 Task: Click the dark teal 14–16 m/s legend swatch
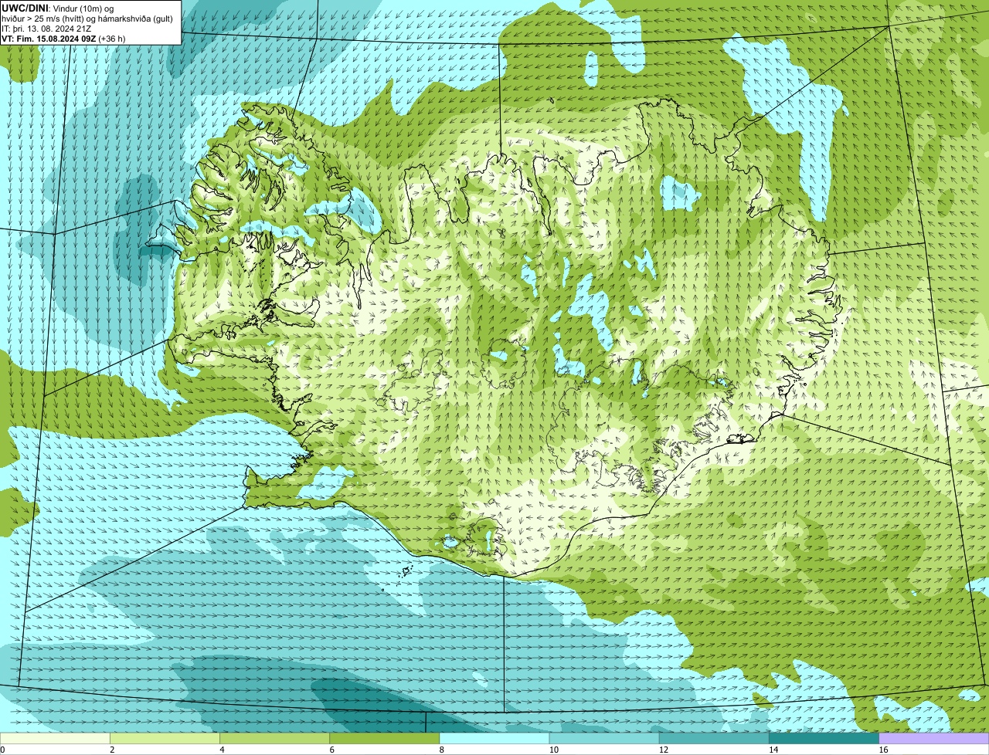click(x=824, y=738)
